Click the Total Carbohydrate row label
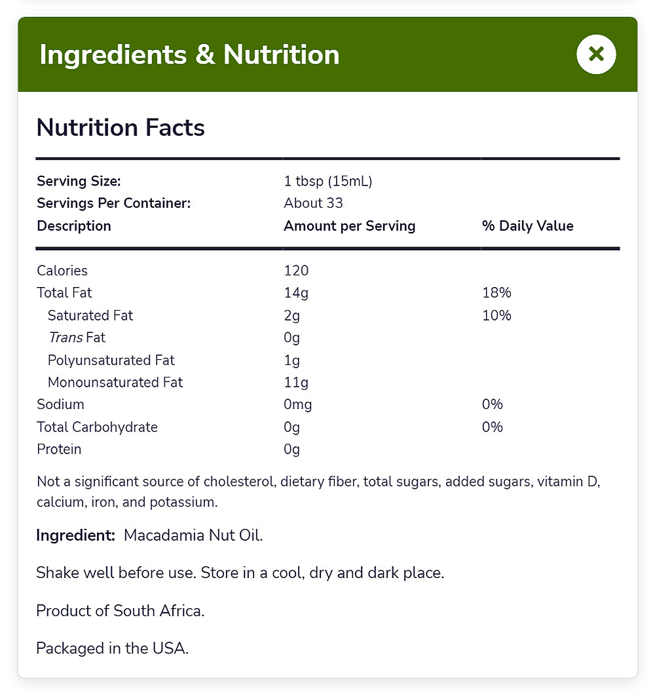655x696 pixels. coord(97,427)
